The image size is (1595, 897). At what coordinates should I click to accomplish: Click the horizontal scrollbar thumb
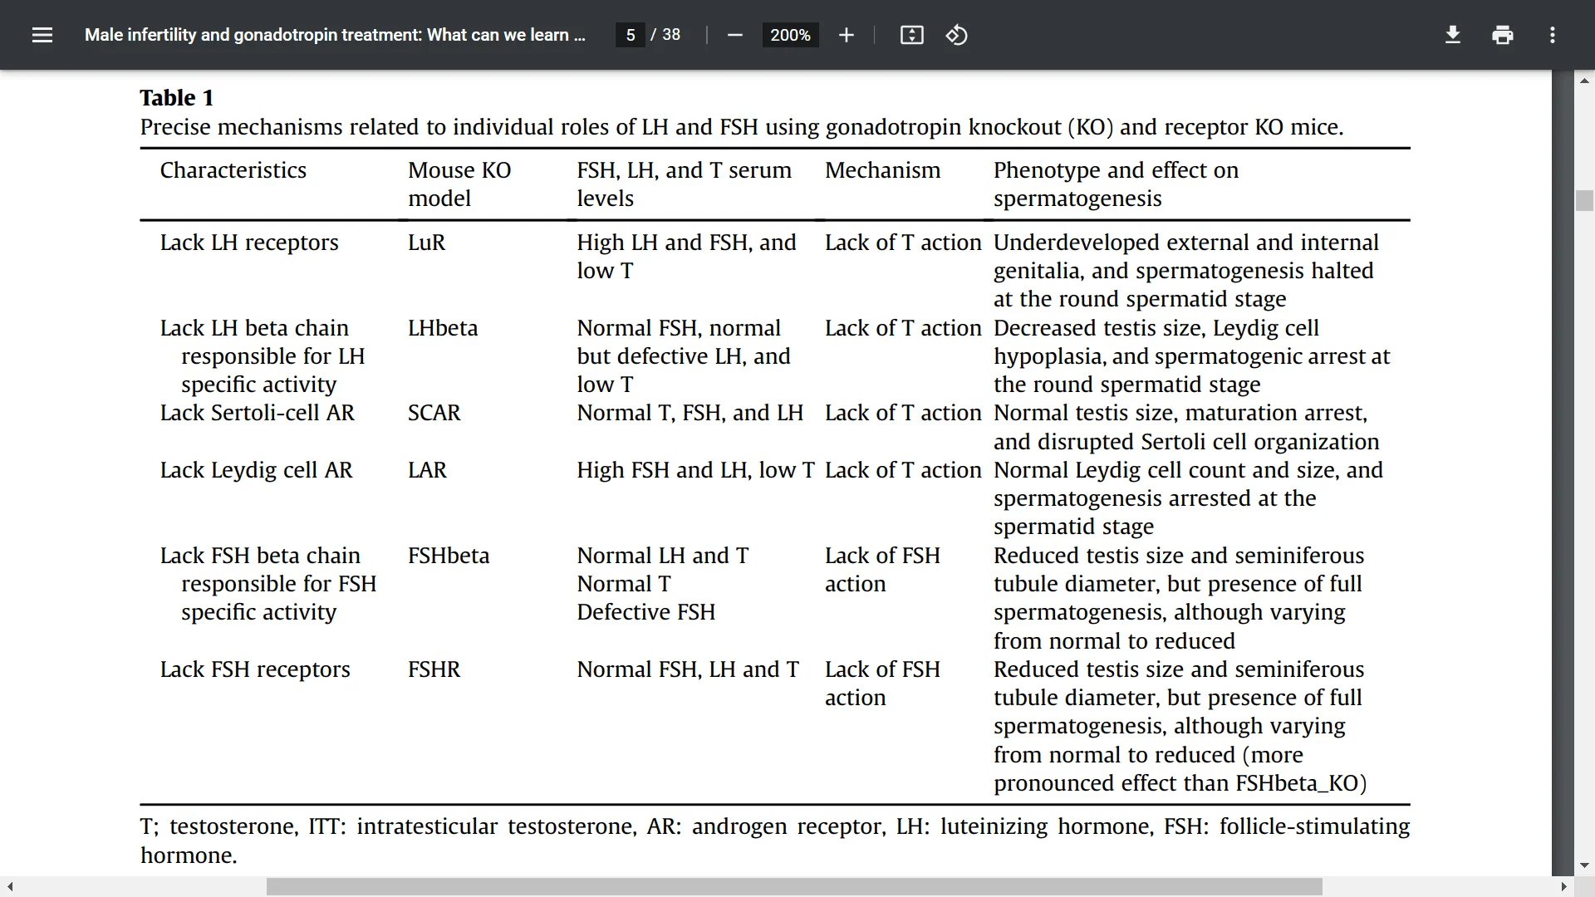(794, 886)
